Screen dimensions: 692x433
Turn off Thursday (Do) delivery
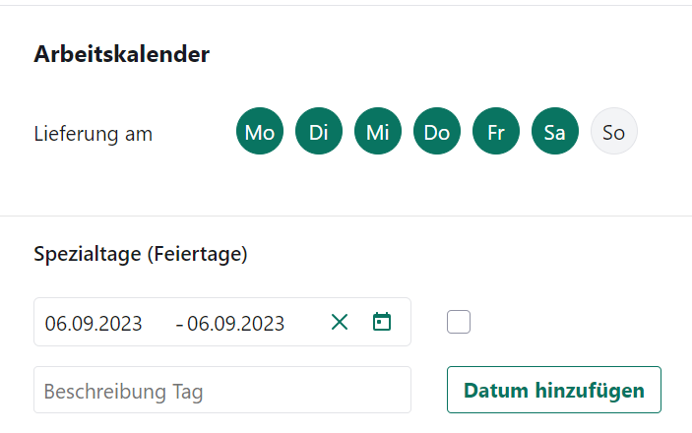click(x=437, y=133)
